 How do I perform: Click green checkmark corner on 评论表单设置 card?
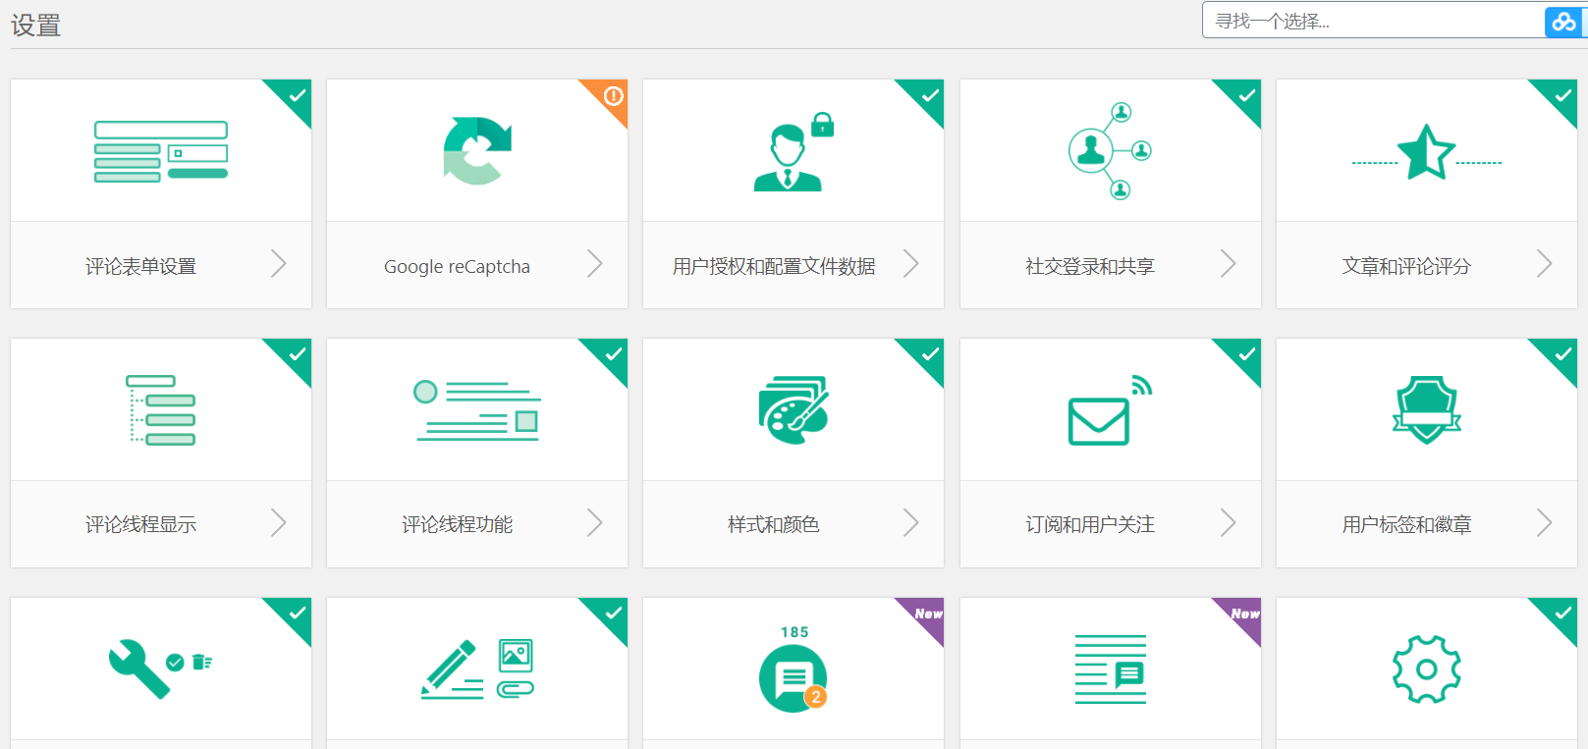pyautogui.click(x=295, y=96)
